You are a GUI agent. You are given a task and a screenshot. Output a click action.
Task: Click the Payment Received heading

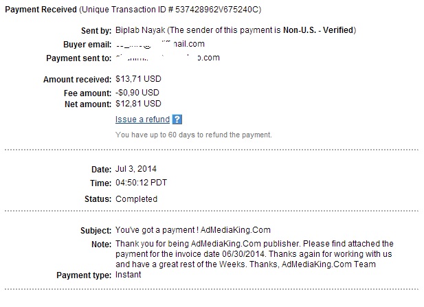coord(41,10)
